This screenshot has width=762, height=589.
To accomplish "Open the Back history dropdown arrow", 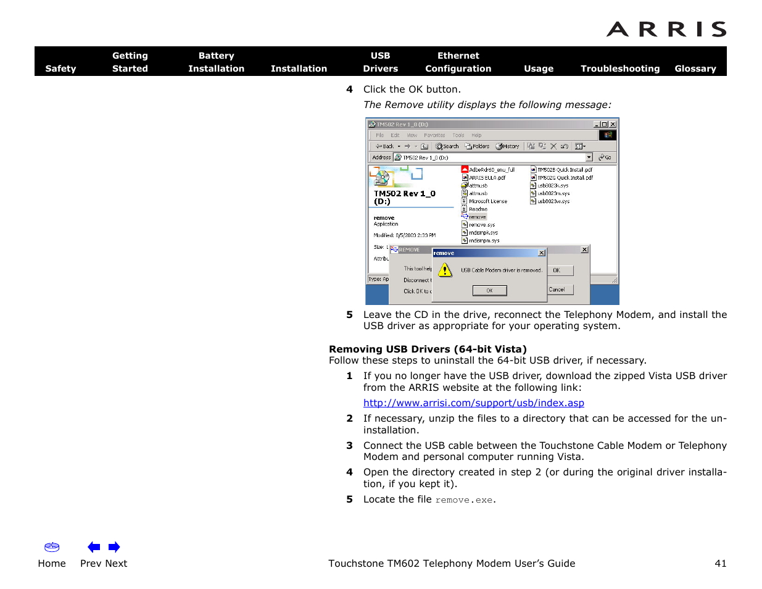I will pos(399,146).
